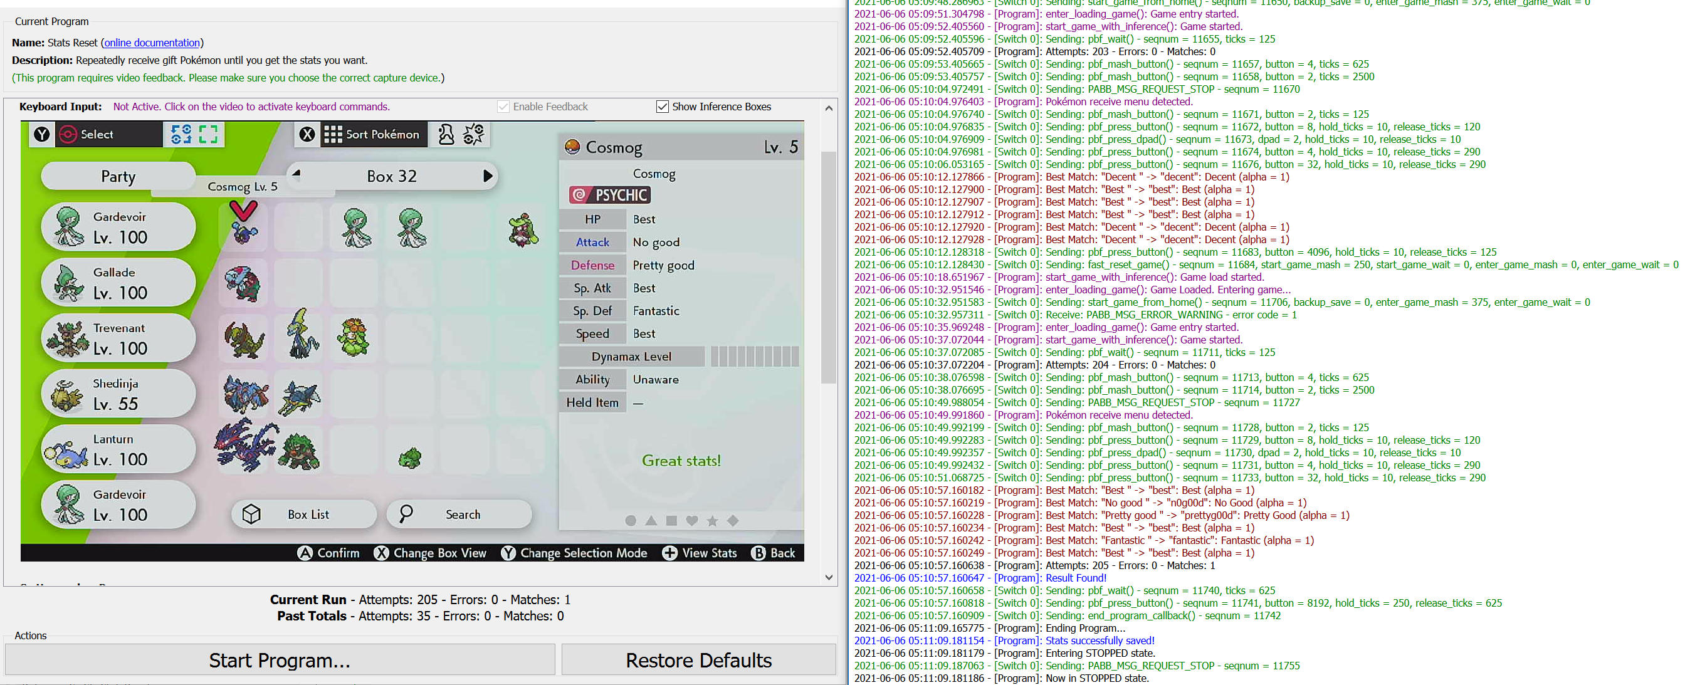Click the Sort Pokémon grid icon
The image size is (1690, 685).
[333, 135]
